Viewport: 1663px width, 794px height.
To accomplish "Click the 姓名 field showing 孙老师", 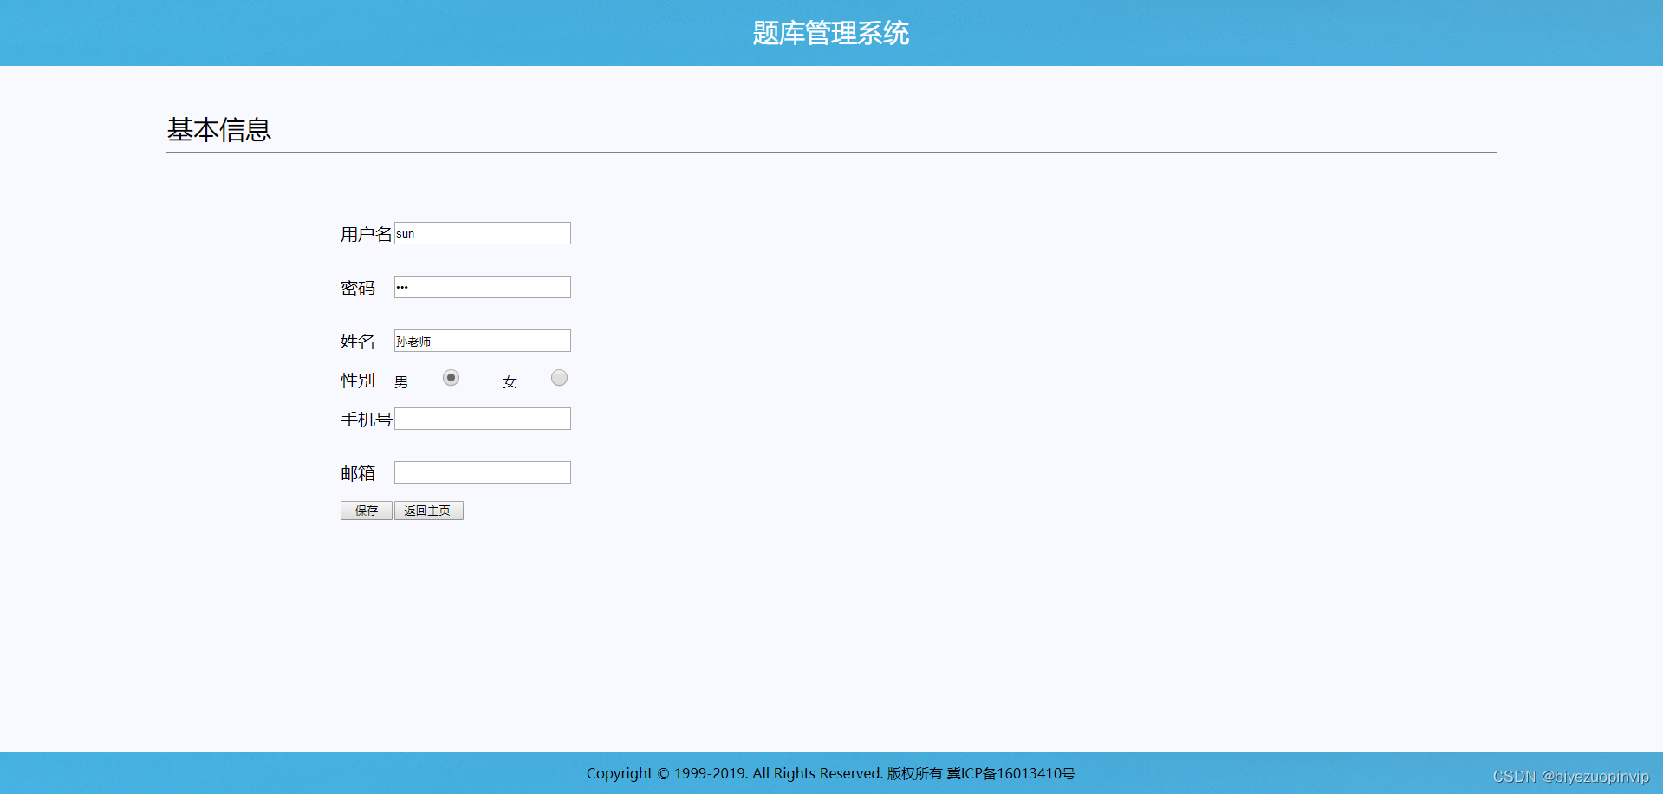I will click(482, 341).
